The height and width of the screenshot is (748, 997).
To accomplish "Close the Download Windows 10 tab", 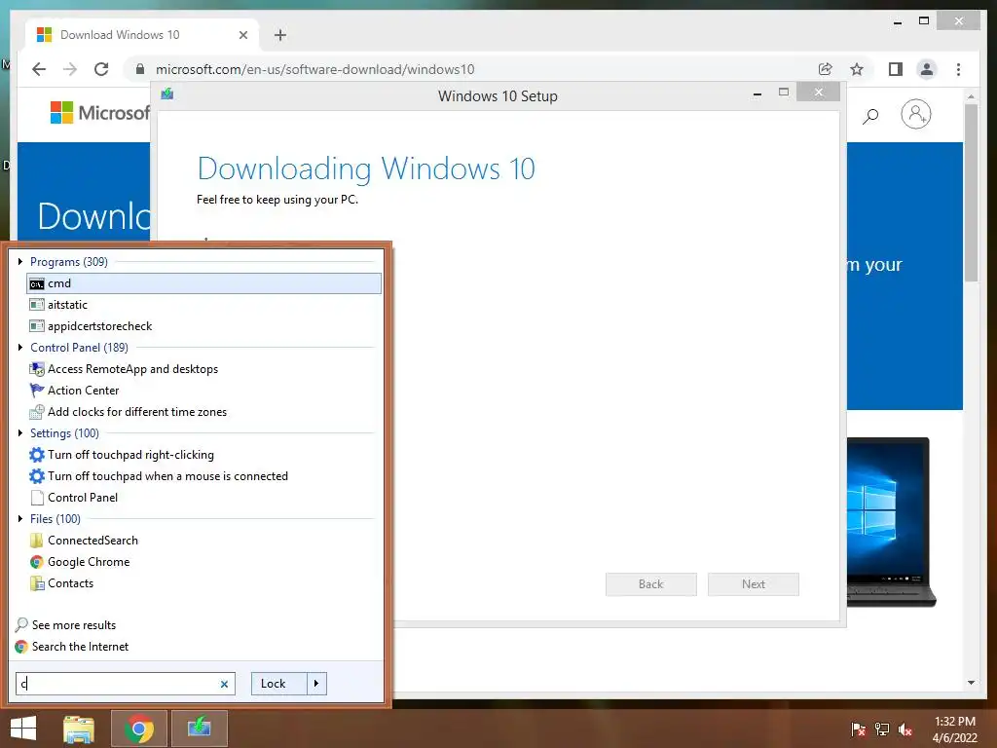I will click(x=242, y=36).
